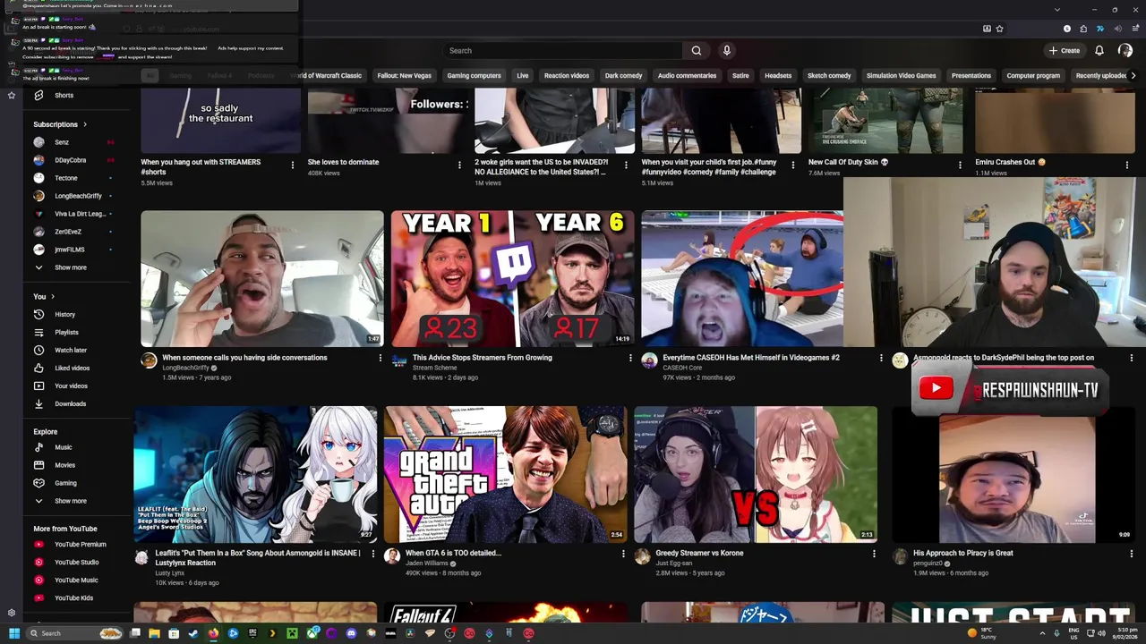1146x644 pixels.
Task: Select the Sketch comedy filter chip
Action: (x=829, y=75)
